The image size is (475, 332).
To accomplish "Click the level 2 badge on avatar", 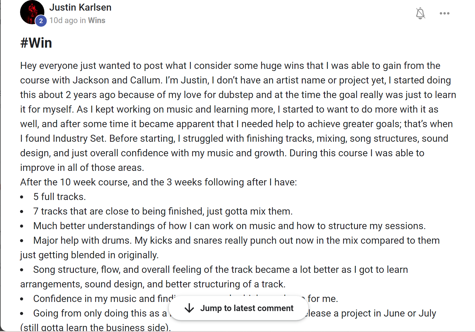I will tap(41, 21).
